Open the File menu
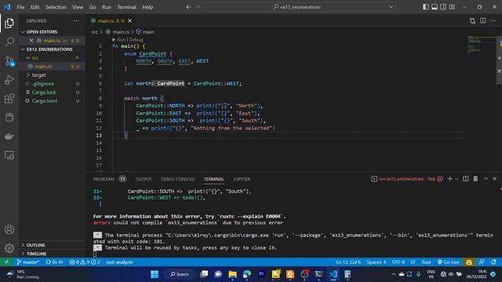This screenshot has width=502, height=282. point(20,7)
